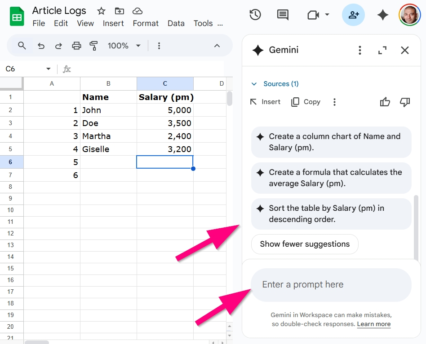The height and width of the screenshot is (344, 426).
Task: Give a thumbs down to response
Action: pyautogui.click(x=405, y=102)
